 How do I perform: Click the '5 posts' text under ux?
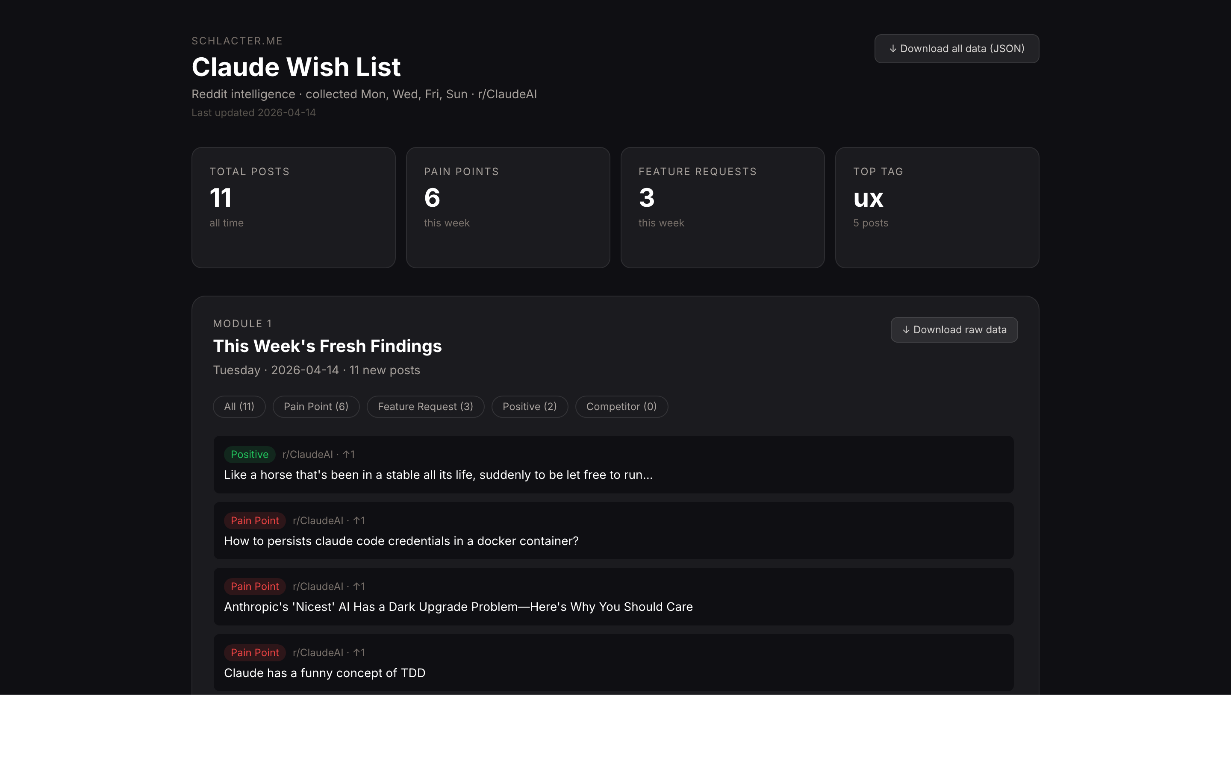pyautogui.click(x=870, y=223)
